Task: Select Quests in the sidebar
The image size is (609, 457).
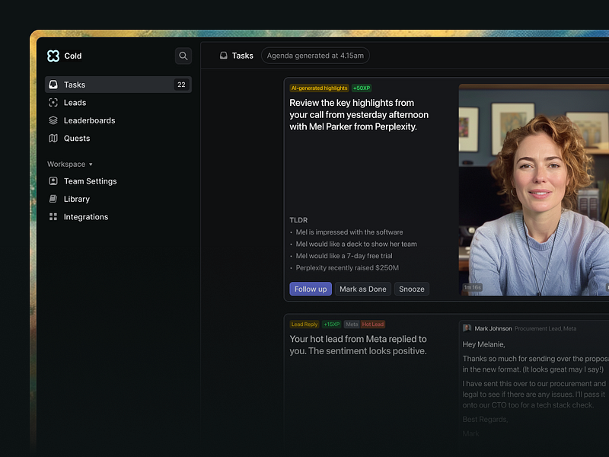Action: click(119, 139)
